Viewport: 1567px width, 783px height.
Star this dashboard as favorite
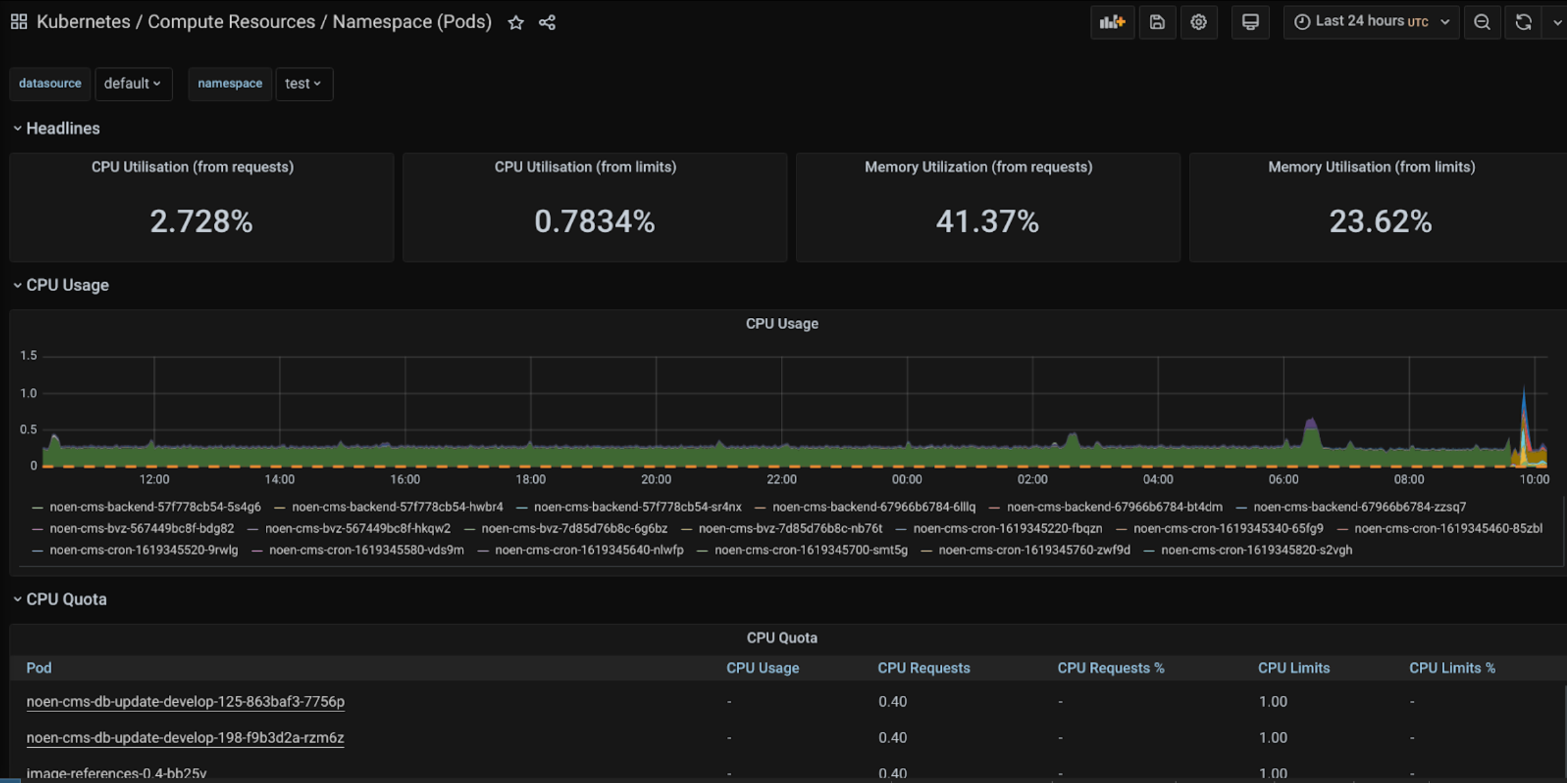tap(516, 23)
